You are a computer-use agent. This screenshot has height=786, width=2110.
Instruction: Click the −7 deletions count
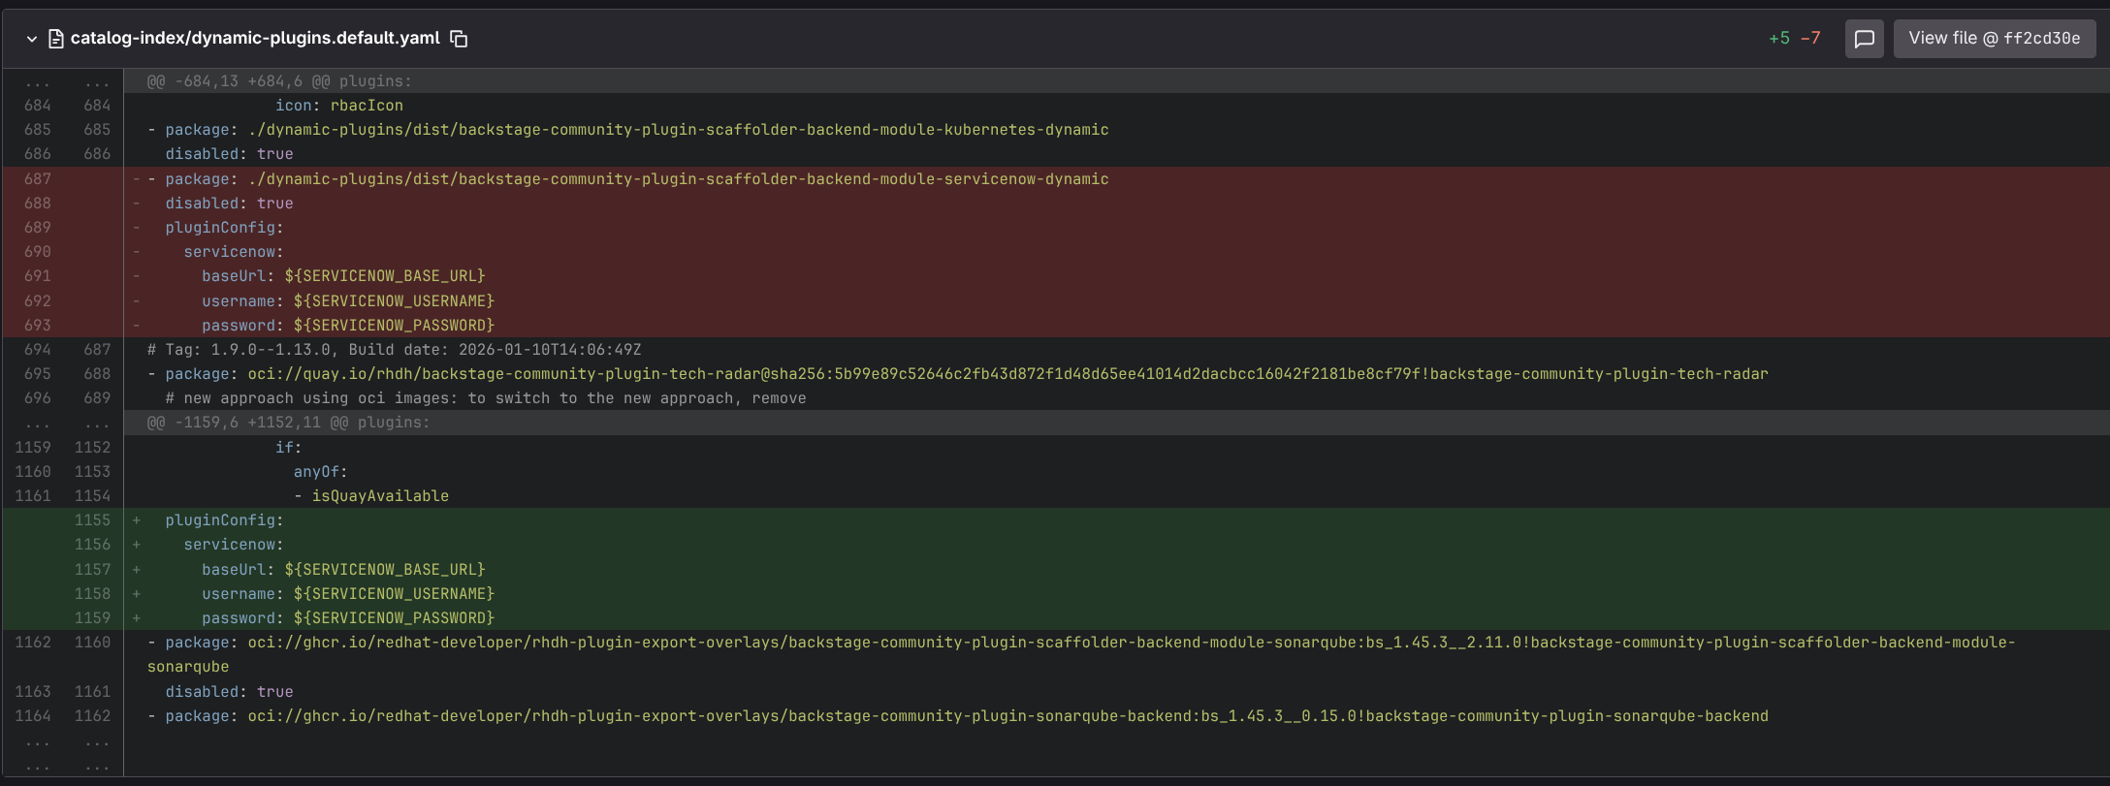[x=1810, y=39]
